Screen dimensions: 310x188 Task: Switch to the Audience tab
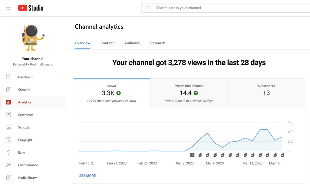click(132, 43)
